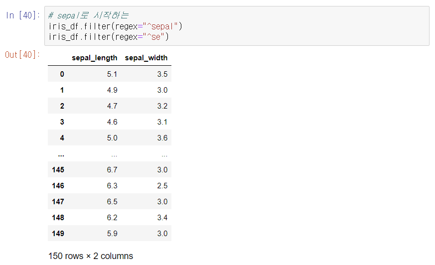
Task: Click the Out[40] prompt label
Action: click(22, 55)
